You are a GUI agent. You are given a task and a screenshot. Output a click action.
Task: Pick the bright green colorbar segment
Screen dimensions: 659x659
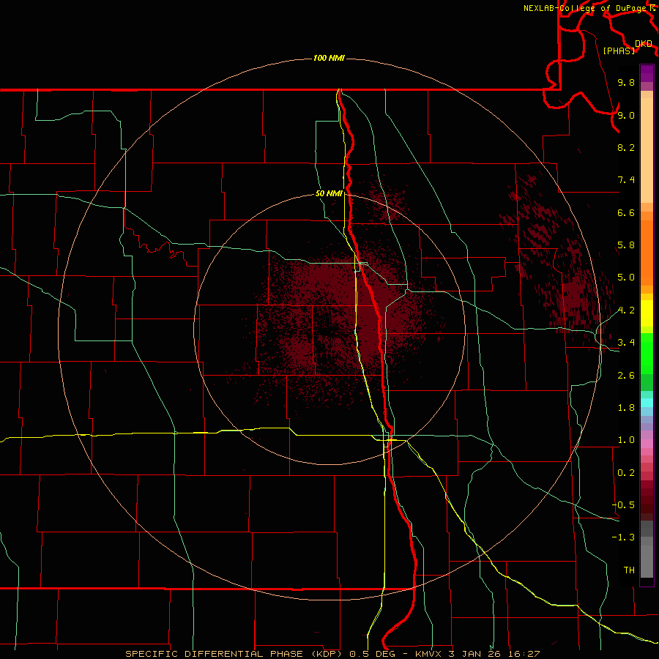tap(647, 354)
